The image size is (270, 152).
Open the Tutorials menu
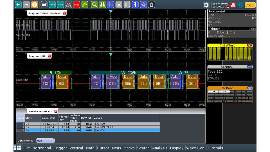tap(215, 148)
